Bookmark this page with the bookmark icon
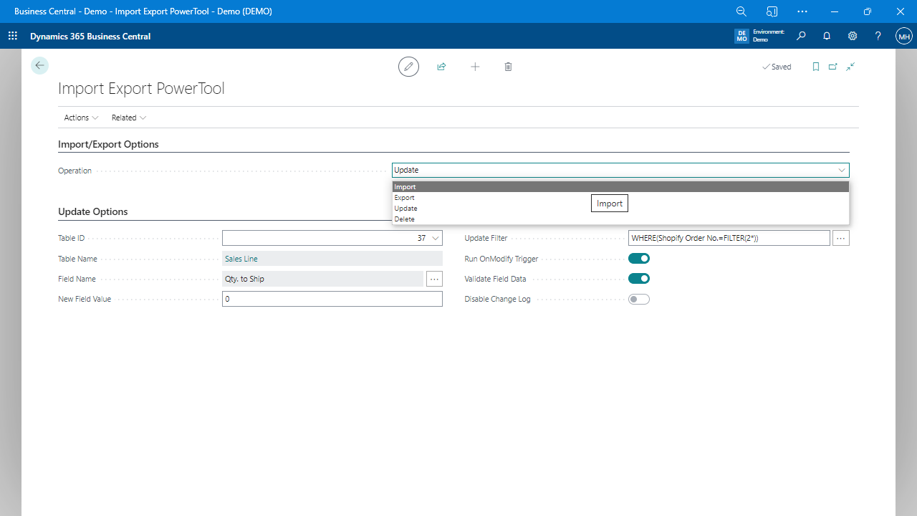Screen dimensions: 917x516 [815, 66]
